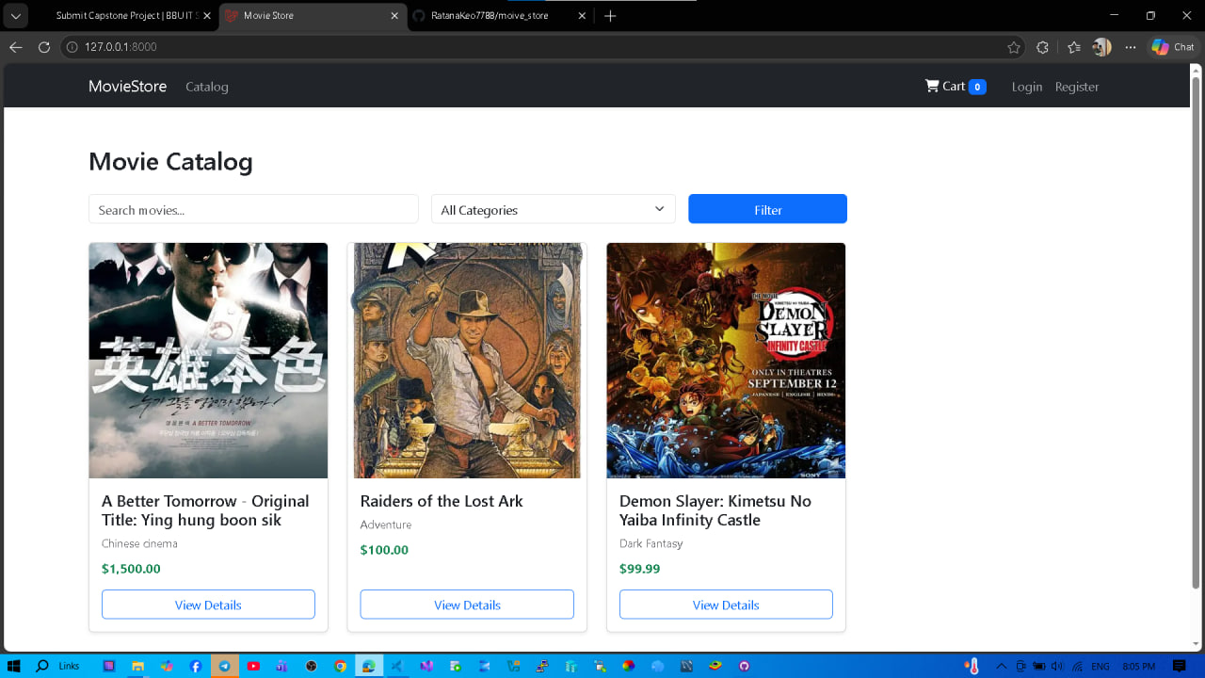
Task: Open Microsoft Teams from the taskbar
Action: (281, 666)
